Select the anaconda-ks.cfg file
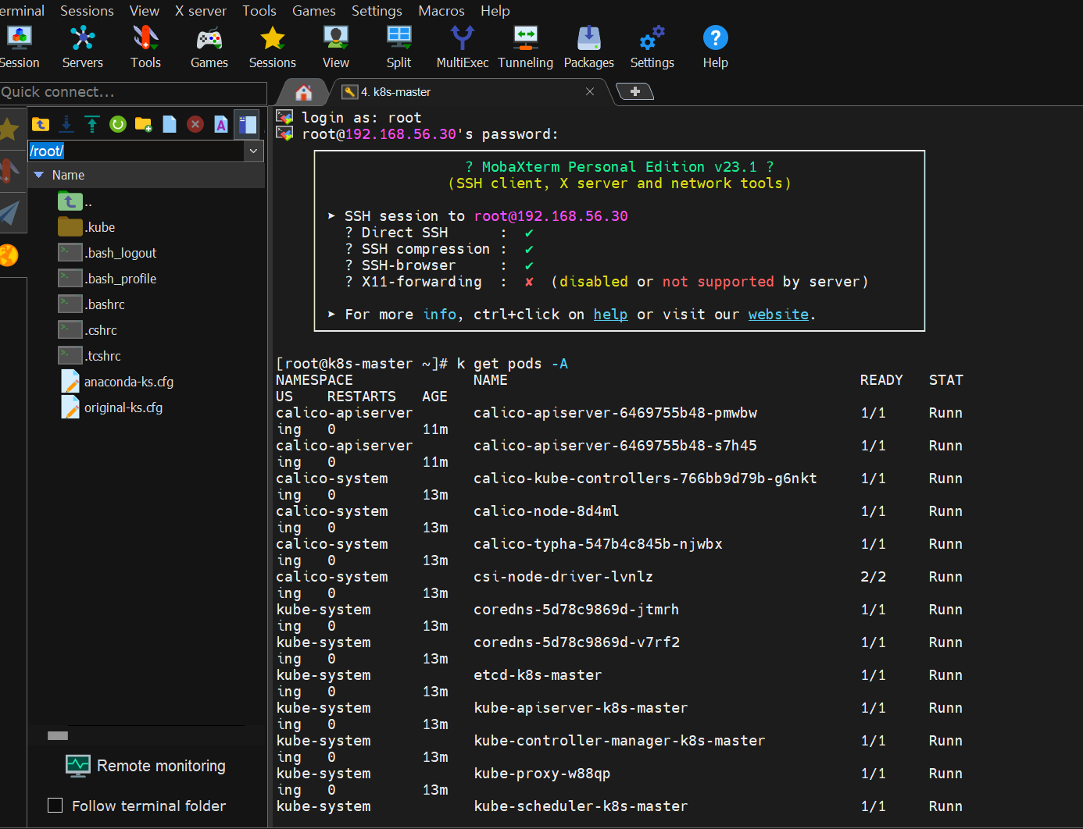 click(x=118, y=382)
